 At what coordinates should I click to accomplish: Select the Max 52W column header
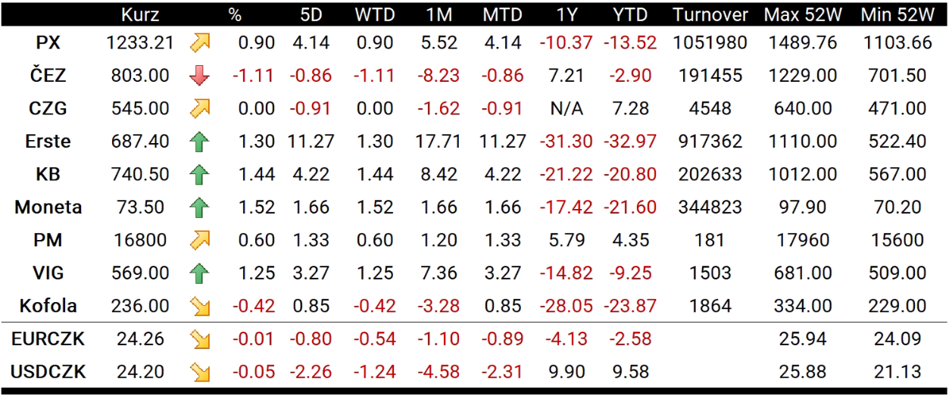click(x=802, y=14)
